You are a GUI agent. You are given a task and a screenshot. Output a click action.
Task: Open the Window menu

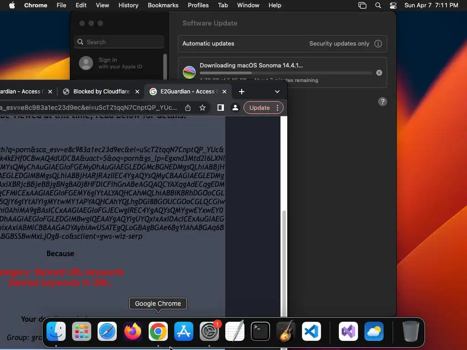coord(248,5)
